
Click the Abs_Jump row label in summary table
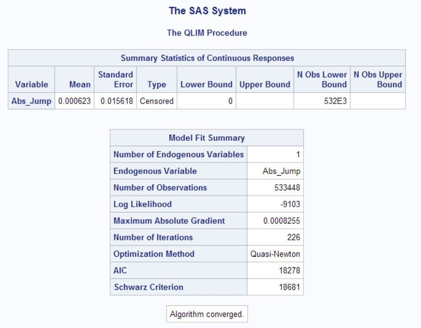point(32,102)
